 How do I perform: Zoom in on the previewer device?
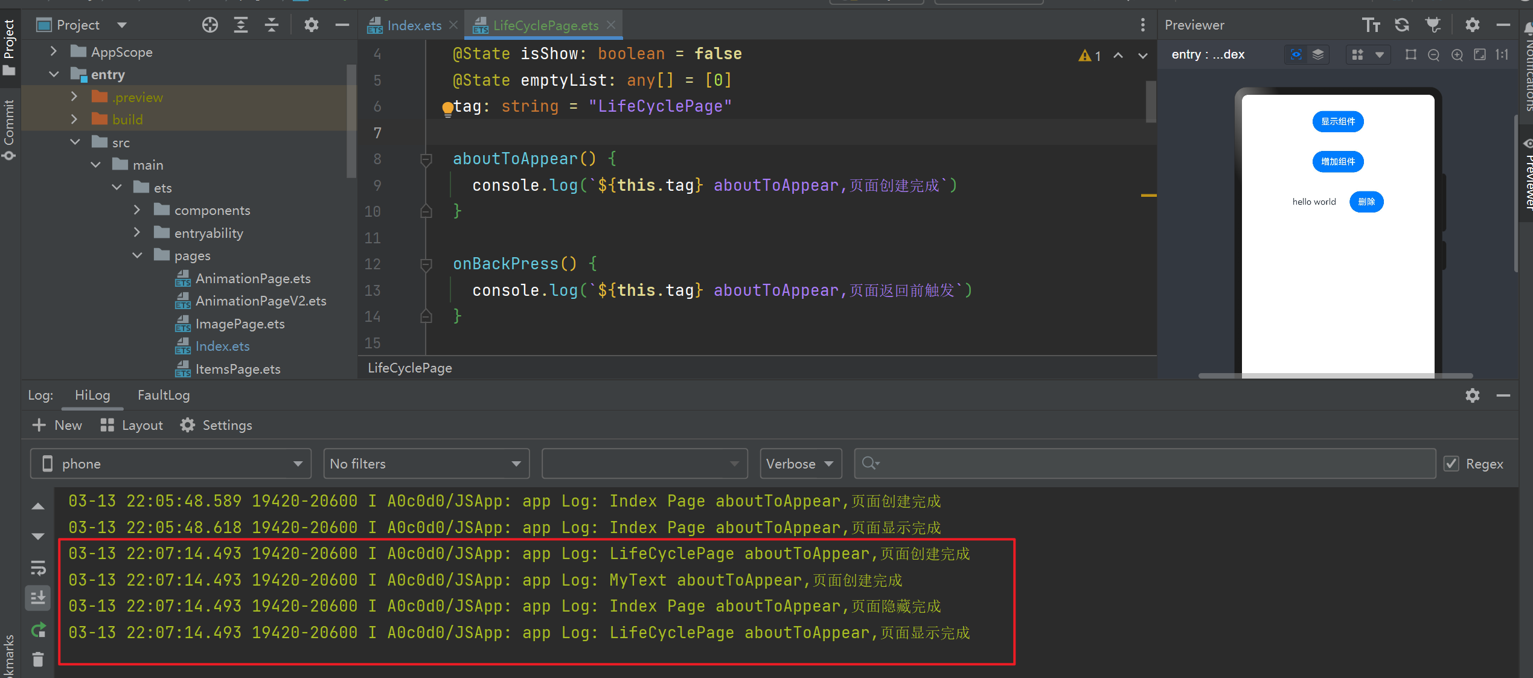point(1456,55)
